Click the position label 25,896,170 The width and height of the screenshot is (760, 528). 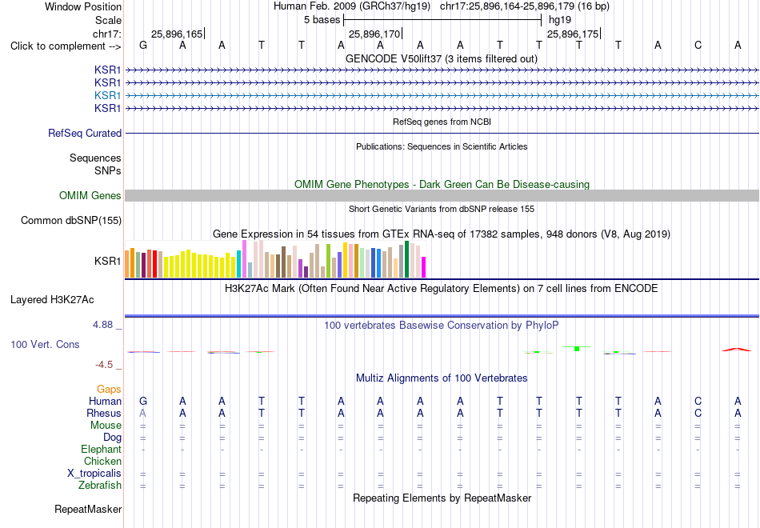coord(374,34)
